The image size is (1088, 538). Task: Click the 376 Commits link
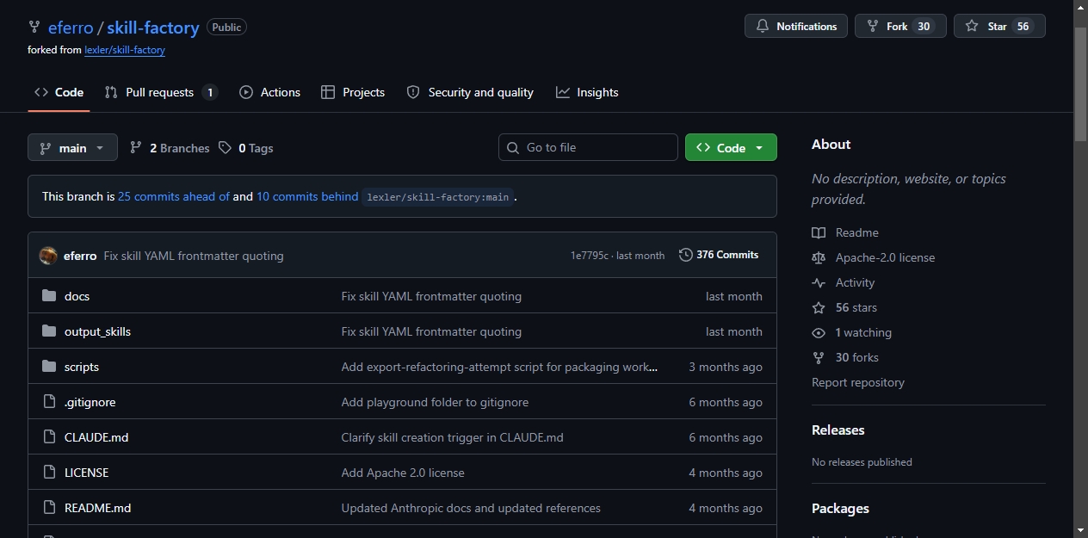pos(719,255)
